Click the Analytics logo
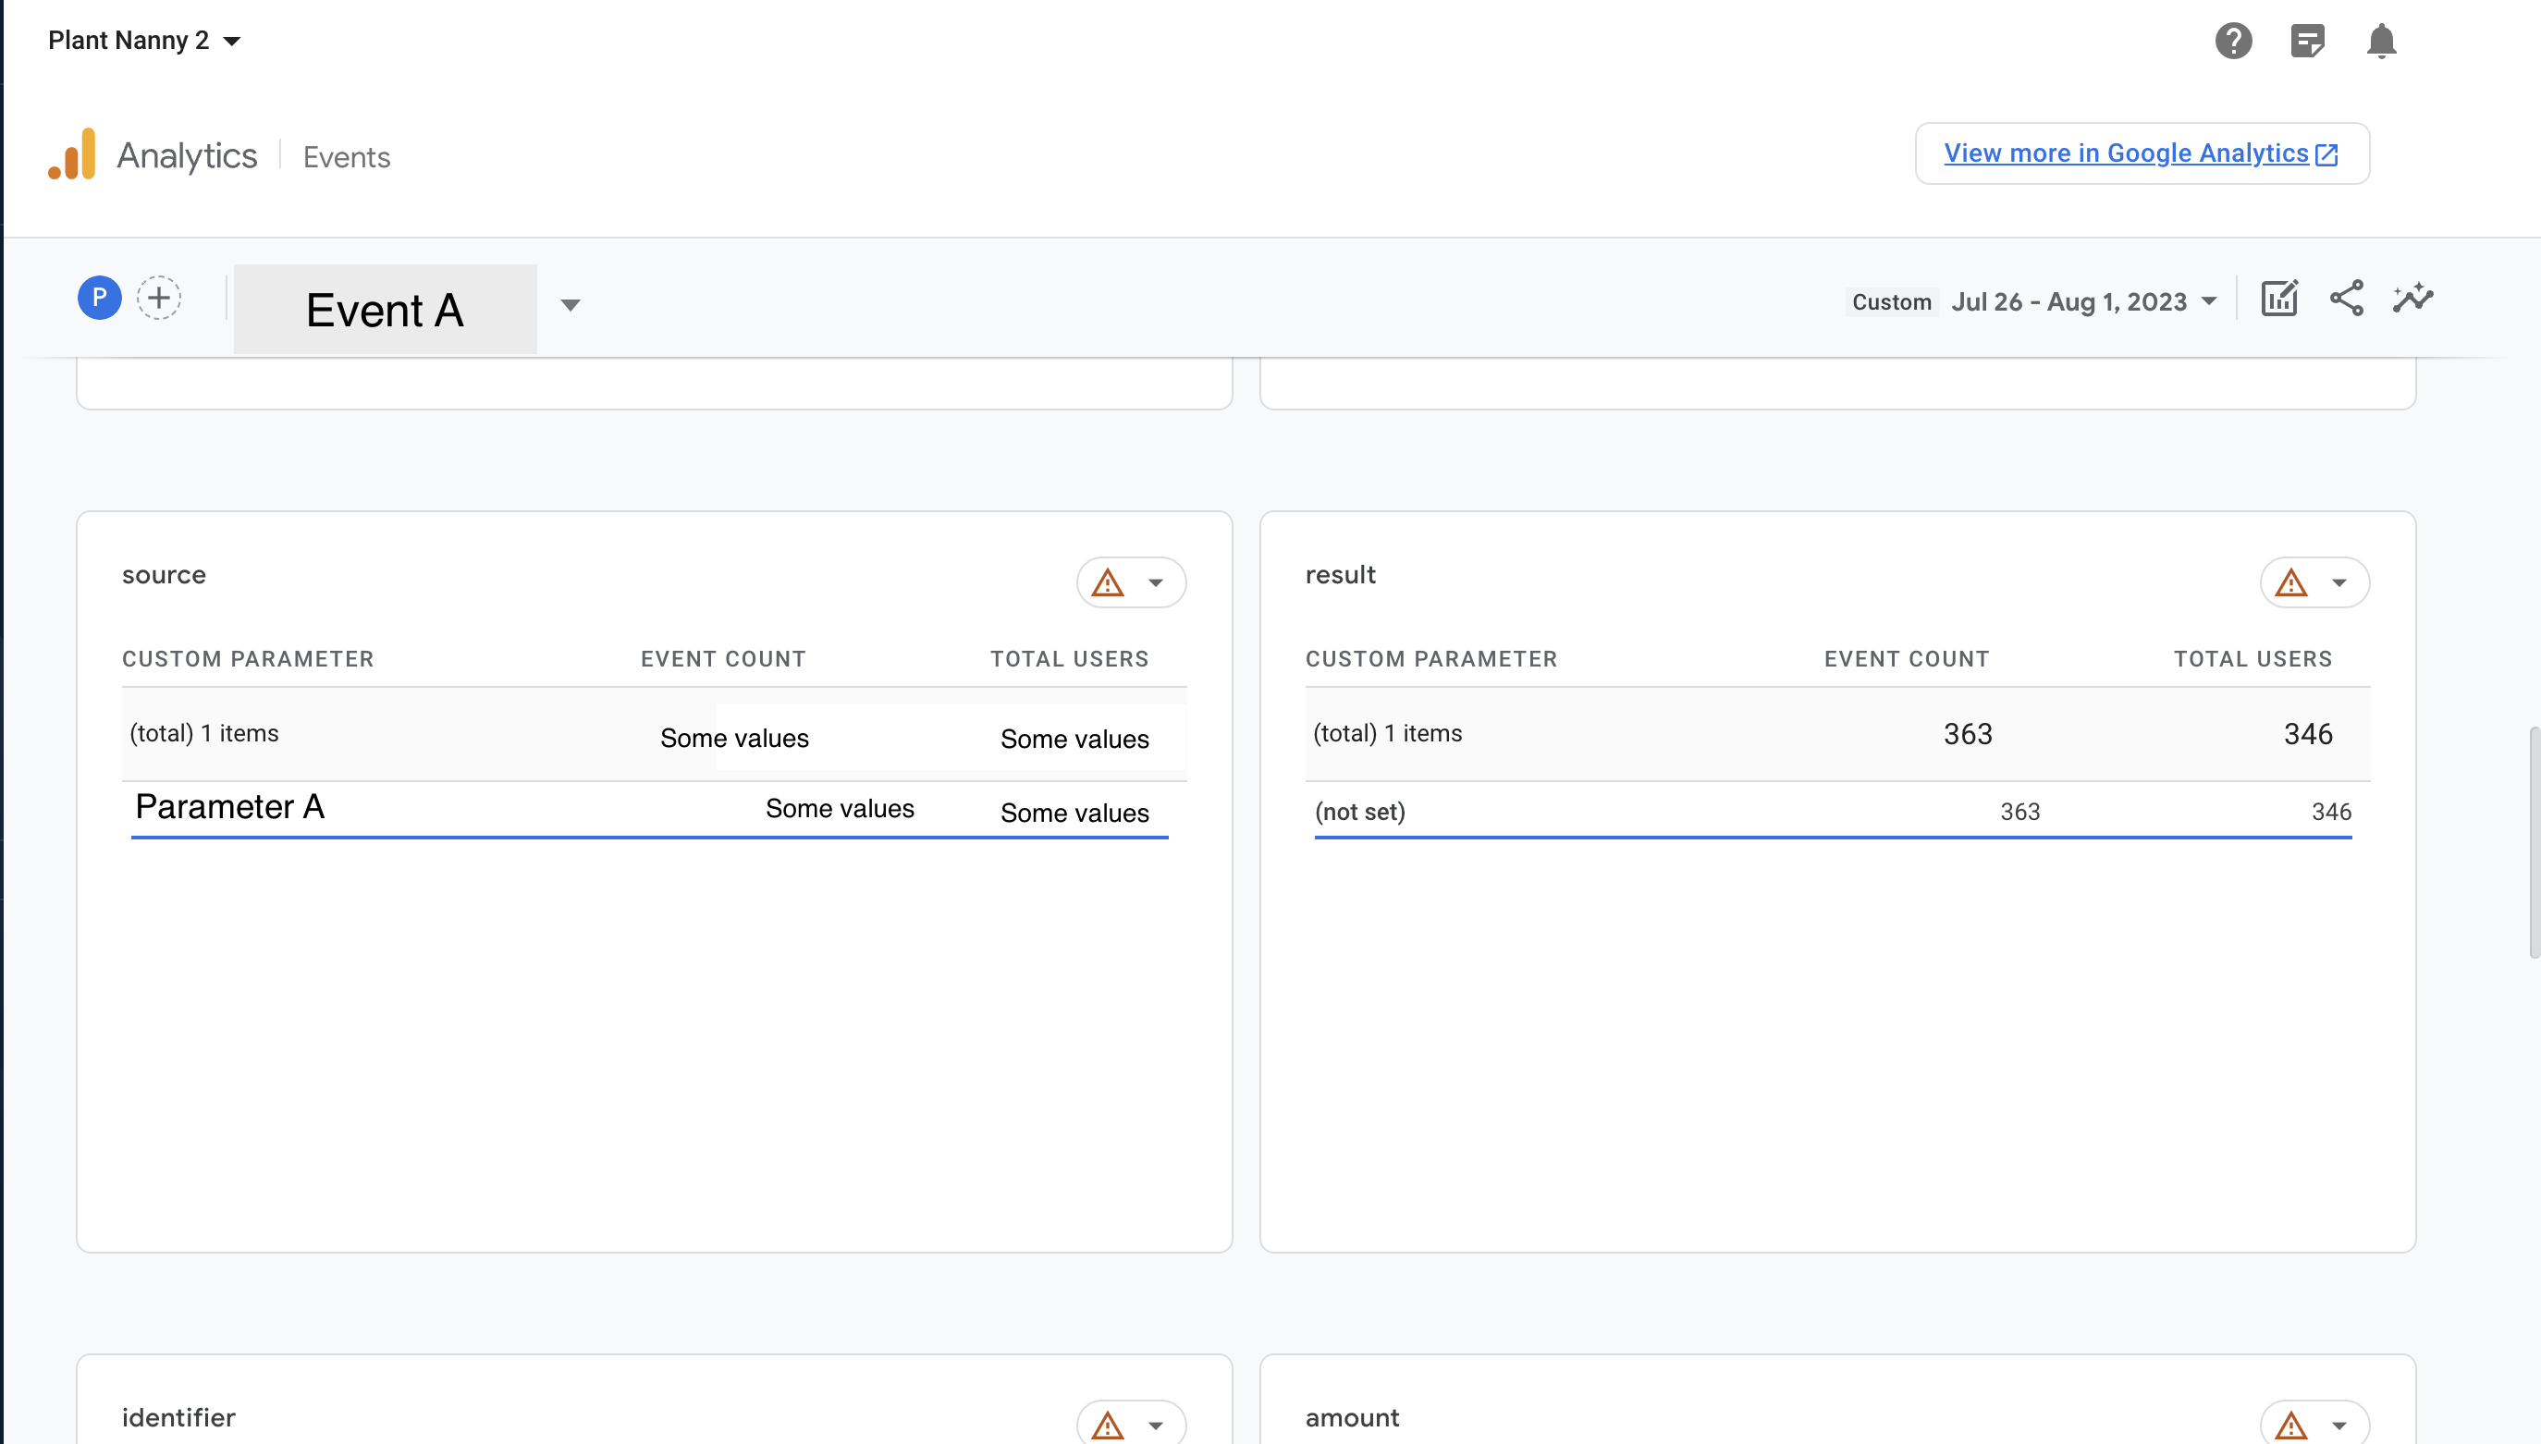The height and width of the screenshot is (1444, 2541). [x=71, y=154]
